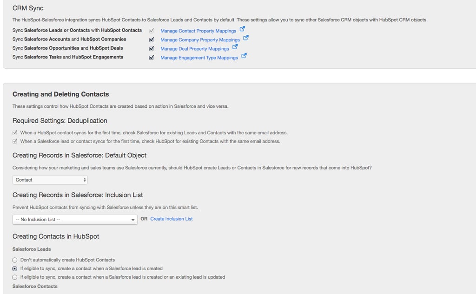Click the Salesforce Contacts subheading
476x294 pixels.
click(x=35, y=286)
